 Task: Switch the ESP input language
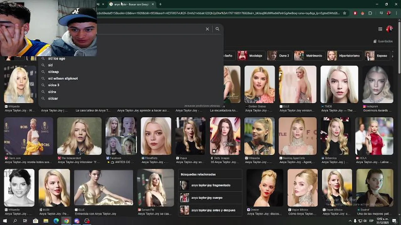coord(372,221)
